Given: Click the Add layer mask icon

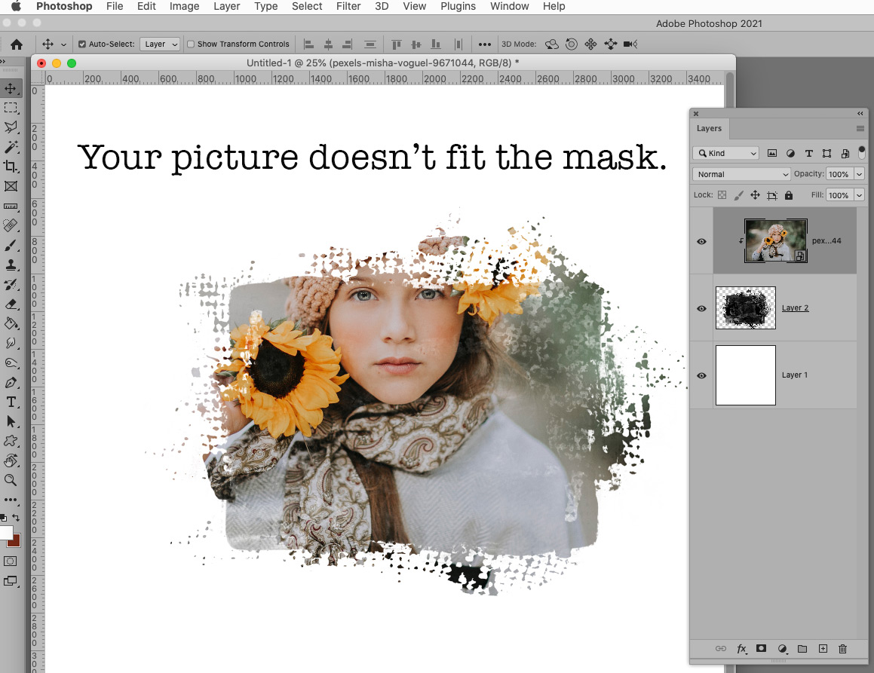Looking at the screenshot, I should coord(762,648).
